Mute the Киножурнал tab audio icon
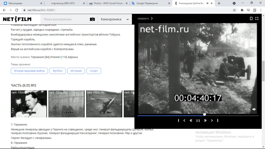265x149 pixels. [x=207, y=3]
